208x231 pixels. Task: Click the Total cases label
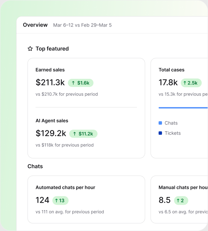pos(171,70)
